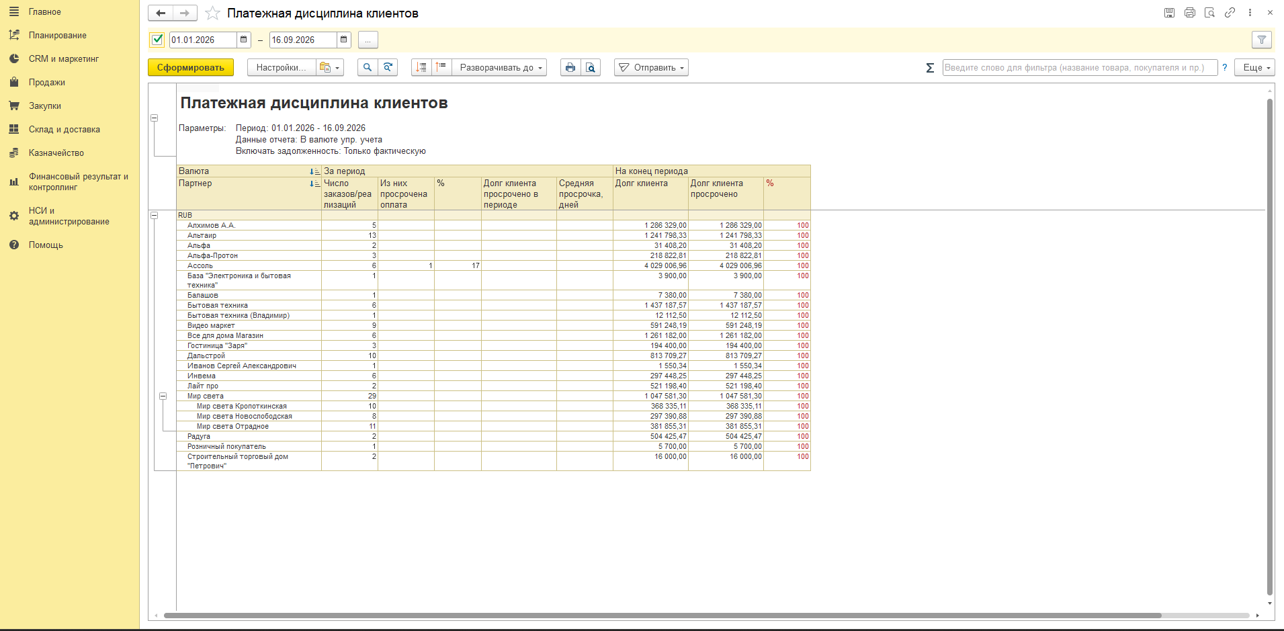Open the three-dot menu in the title bar
1284x631 pixels.
point(1250,13)
